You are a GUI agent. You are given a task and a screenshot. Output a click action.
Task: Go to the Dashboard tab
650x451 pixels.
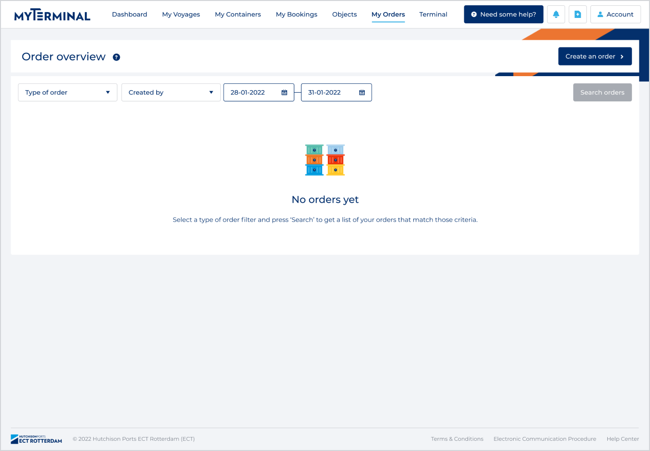coord(130,15)
